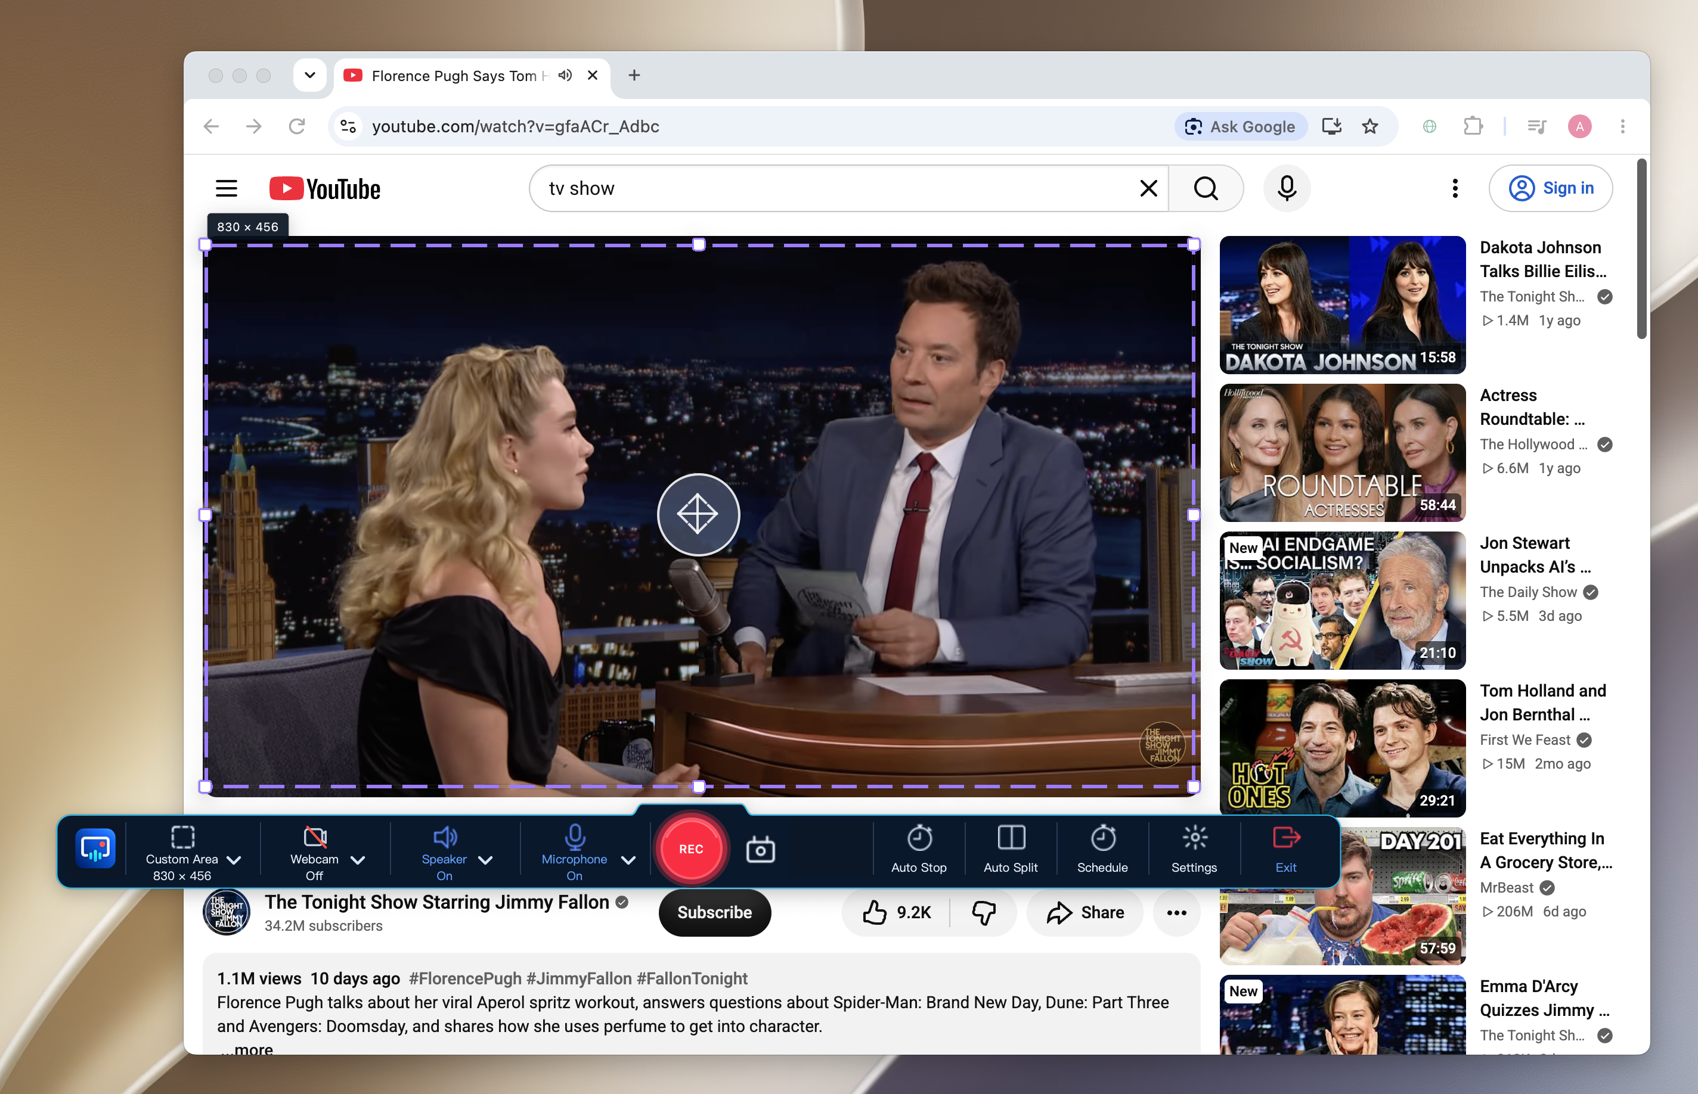Dislike the video with thumbs down
This screenshot has width=1698, height=1094.
tap(984, 912)
